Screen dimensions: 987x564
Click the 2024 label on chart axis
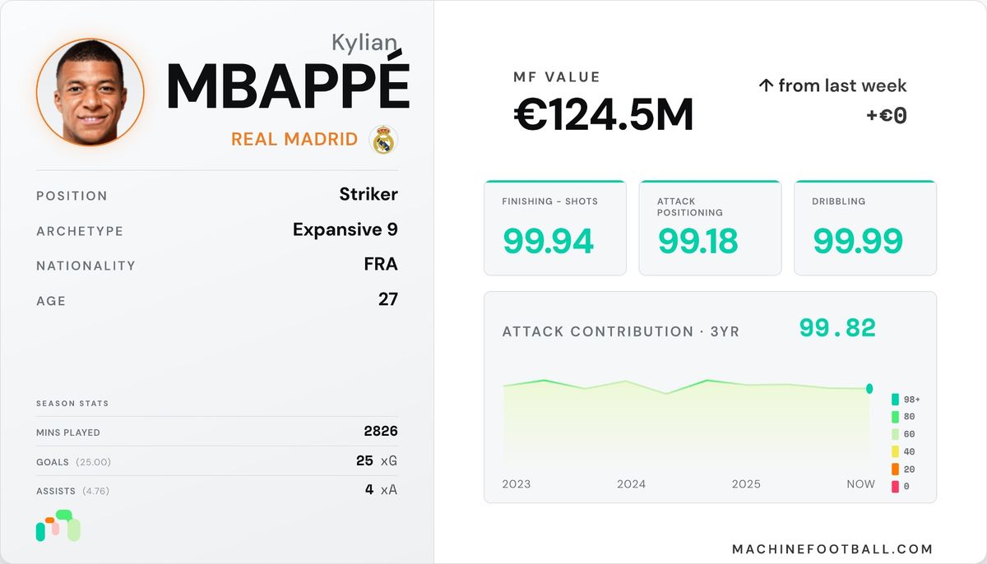coord(632,484)
